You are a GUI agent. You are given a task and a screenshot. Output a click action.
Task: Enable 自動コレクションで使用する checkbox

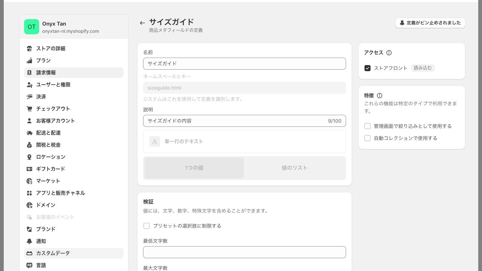tap(368, 138)
